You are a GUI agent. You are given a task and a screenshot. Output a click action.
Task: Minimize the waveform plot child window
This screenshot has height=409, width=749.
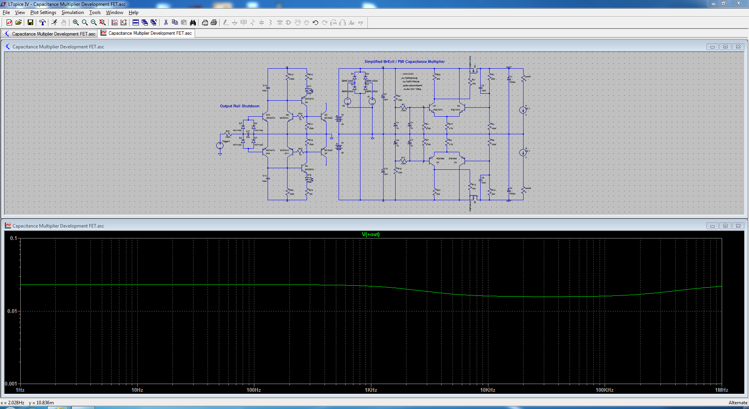(712, 226)
